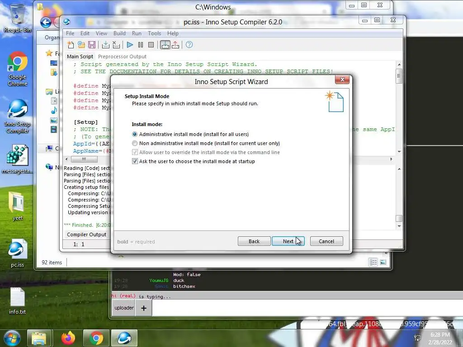Click Allow user to override checkbox
Screen dimensions: 463x347
click(135, 152)
